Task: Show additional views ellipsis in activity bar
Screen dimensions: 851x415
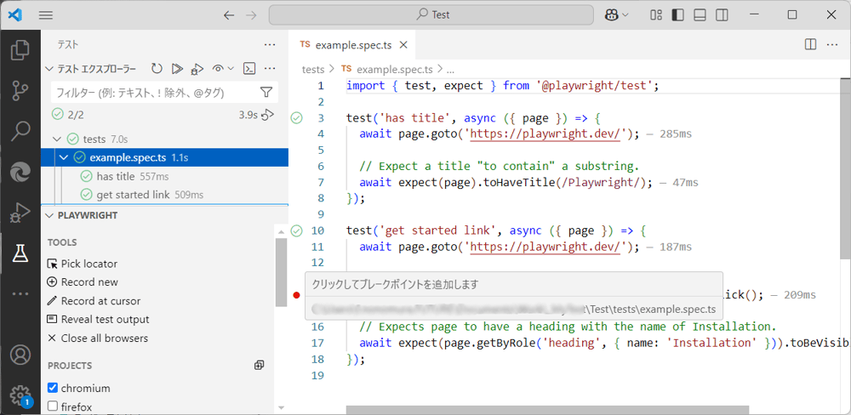Action: tap(20, 293)
